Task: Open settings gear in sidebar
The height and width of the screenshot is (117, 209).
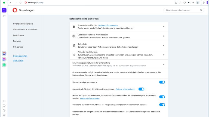Action: tap(4, 115)
